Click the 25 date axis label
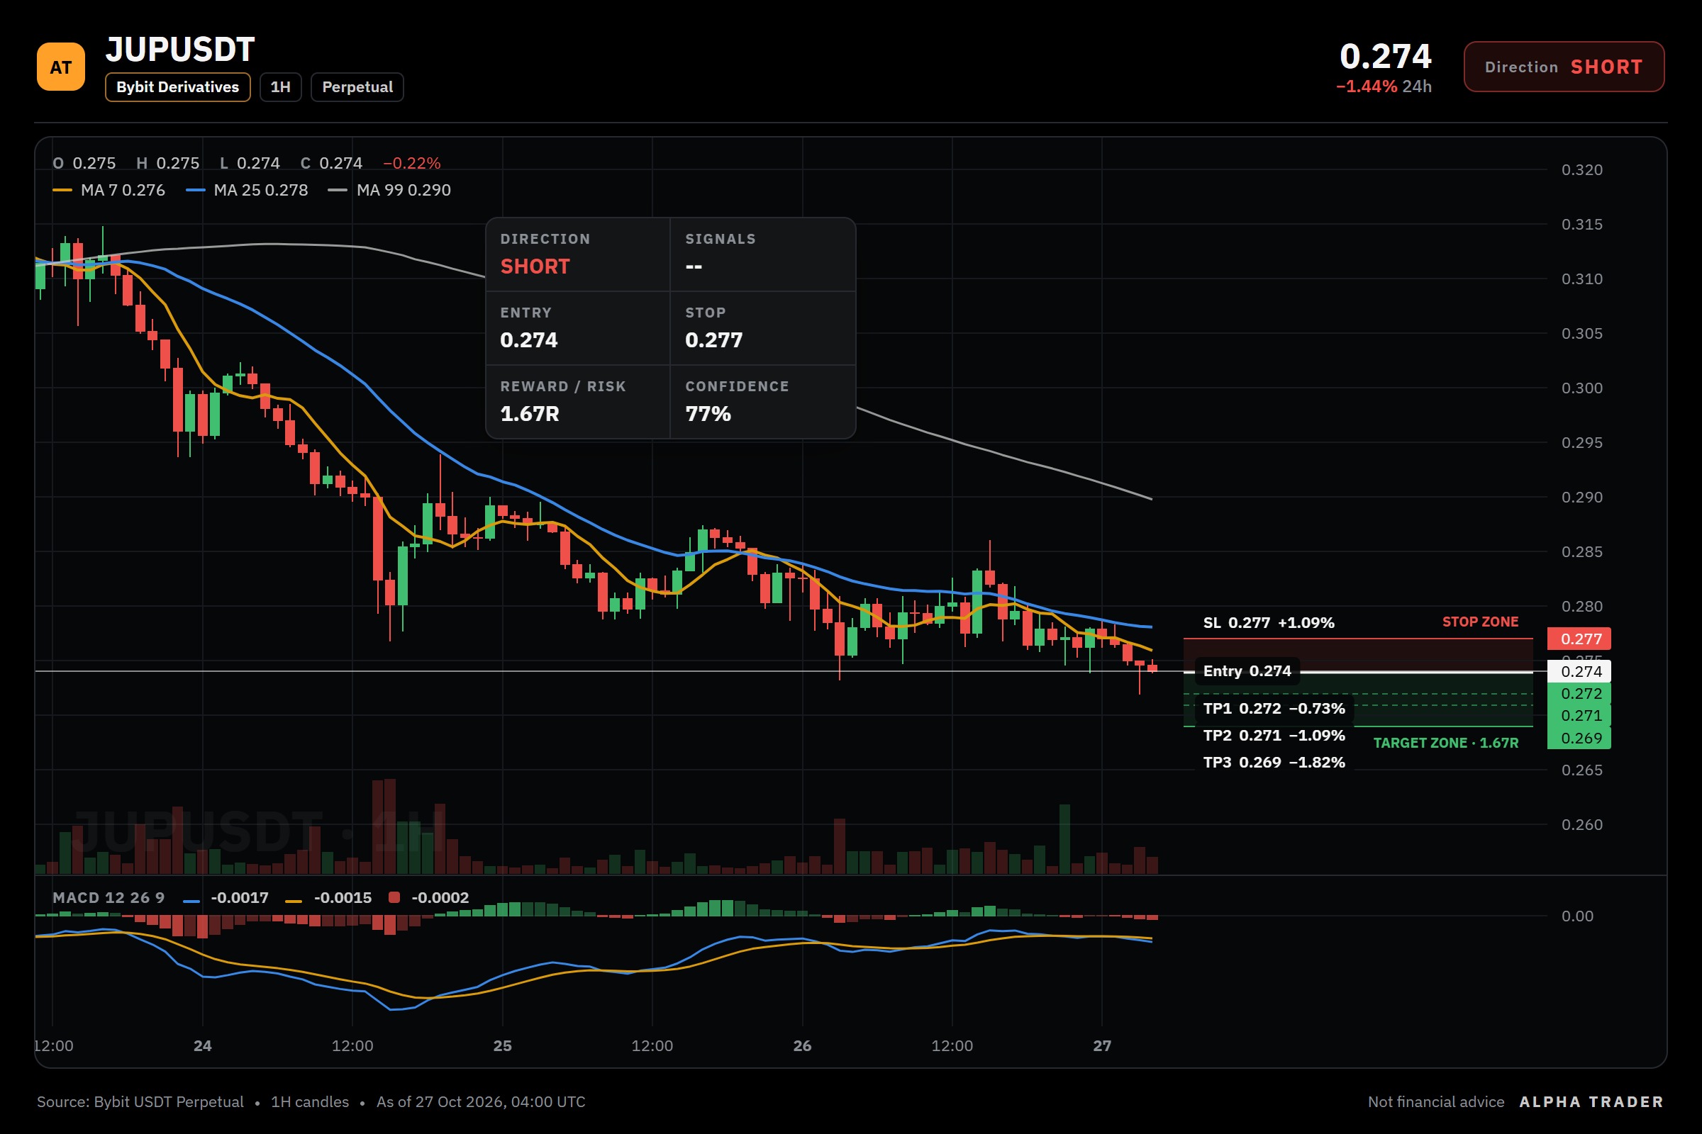1702x1134 pixels. click(x=502, y=1046)
